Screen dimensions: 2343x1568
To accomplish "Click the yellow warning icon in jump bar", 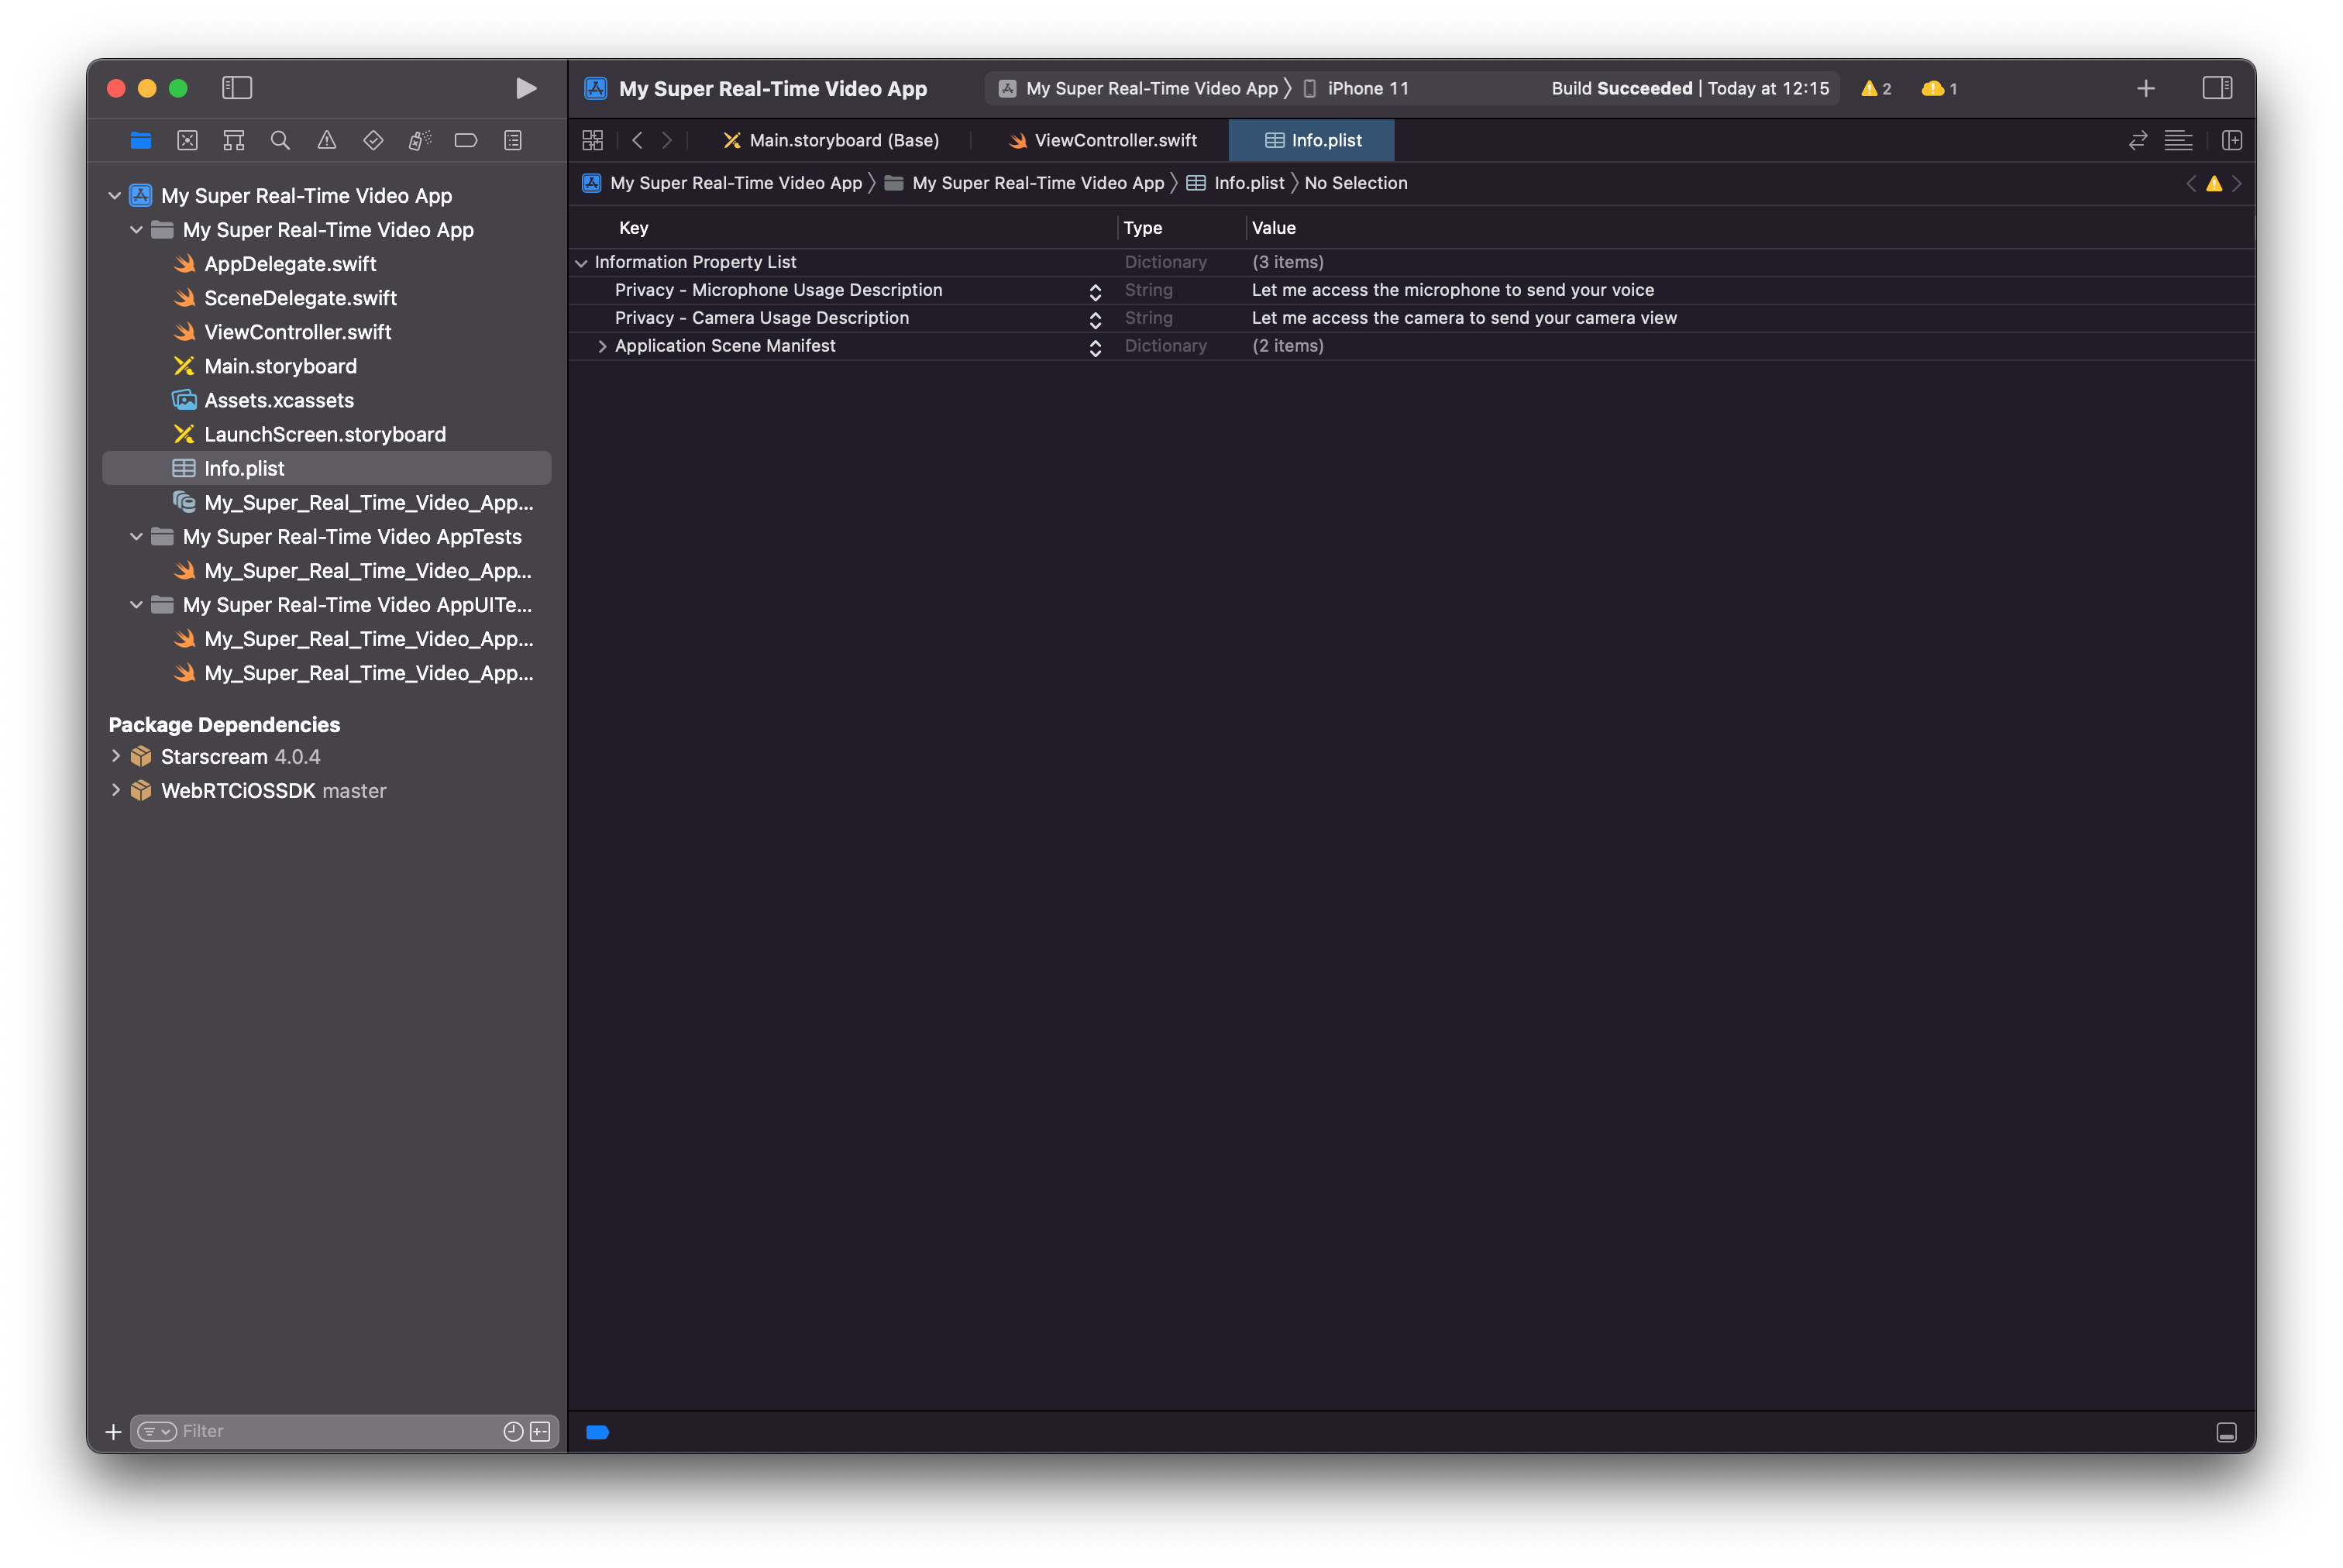I will pos(2214,184).
